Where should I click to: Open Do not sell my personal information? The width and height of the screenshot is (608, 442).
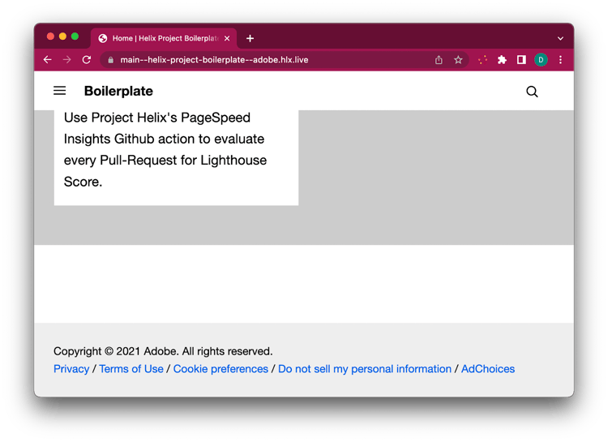click(365, 369)
